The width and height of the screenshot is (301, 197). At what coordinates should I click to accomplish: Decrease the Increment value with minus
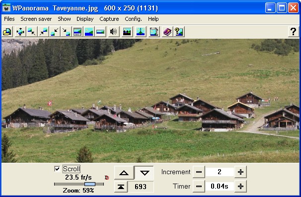(x=199, y=172)
